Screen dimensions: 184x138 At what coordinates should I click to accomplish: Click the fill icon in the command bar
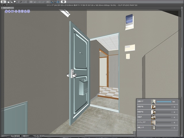[34, 2]
